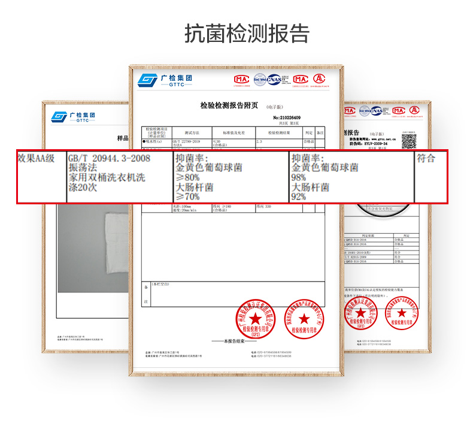Click the '(电子版)' label on center report
This screenshot has width=473, height=429.
coord(274,107)
